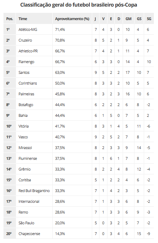Click Flamengo in the team column
158x243 pixels.
click(x=26, y=62)
